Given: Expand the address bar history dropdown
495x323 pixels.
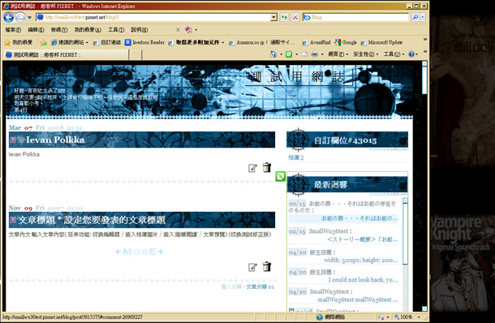Looking at the screenshot, I should coord(273,17).
